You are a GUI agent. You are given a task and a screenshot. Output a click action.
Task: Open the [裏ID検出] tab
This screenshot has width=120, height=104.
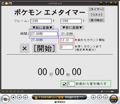(x=96, y=20)
